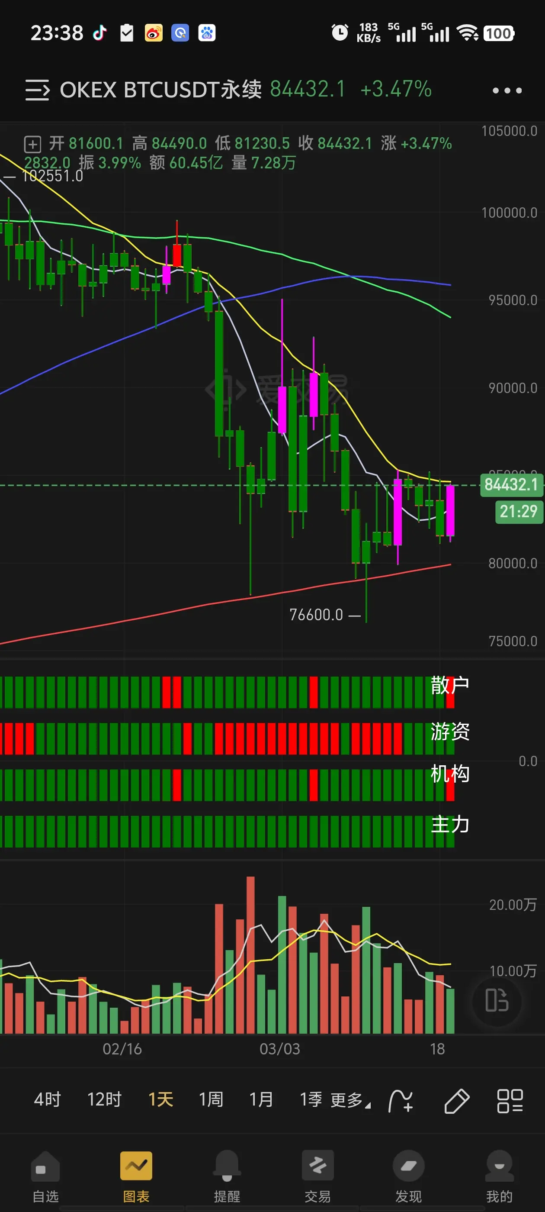The height and width of the screenshot is (1212, 545).
Task: Select the pencil drawing tool
Action: 457,1101
